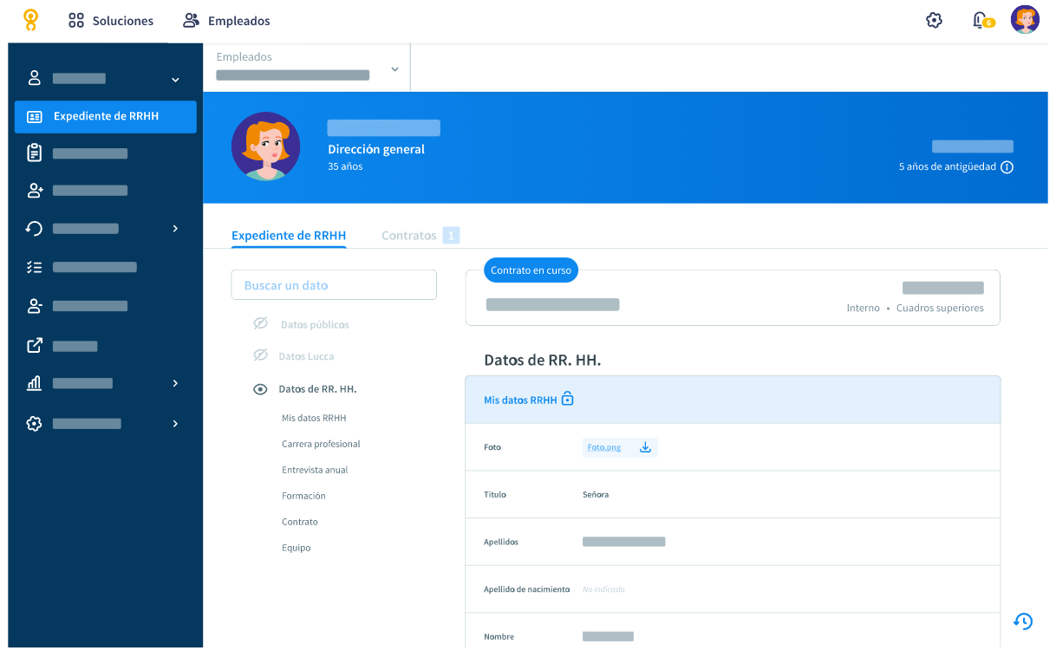Go to Carrera profesional section
Screen dimensions: 1056x657
coord(321,444)
